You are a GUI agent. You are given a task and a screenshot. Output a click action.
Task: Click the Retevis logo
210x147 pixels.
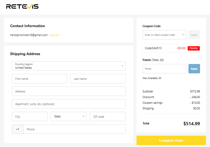pyautogui.click(x=22, y=6)
